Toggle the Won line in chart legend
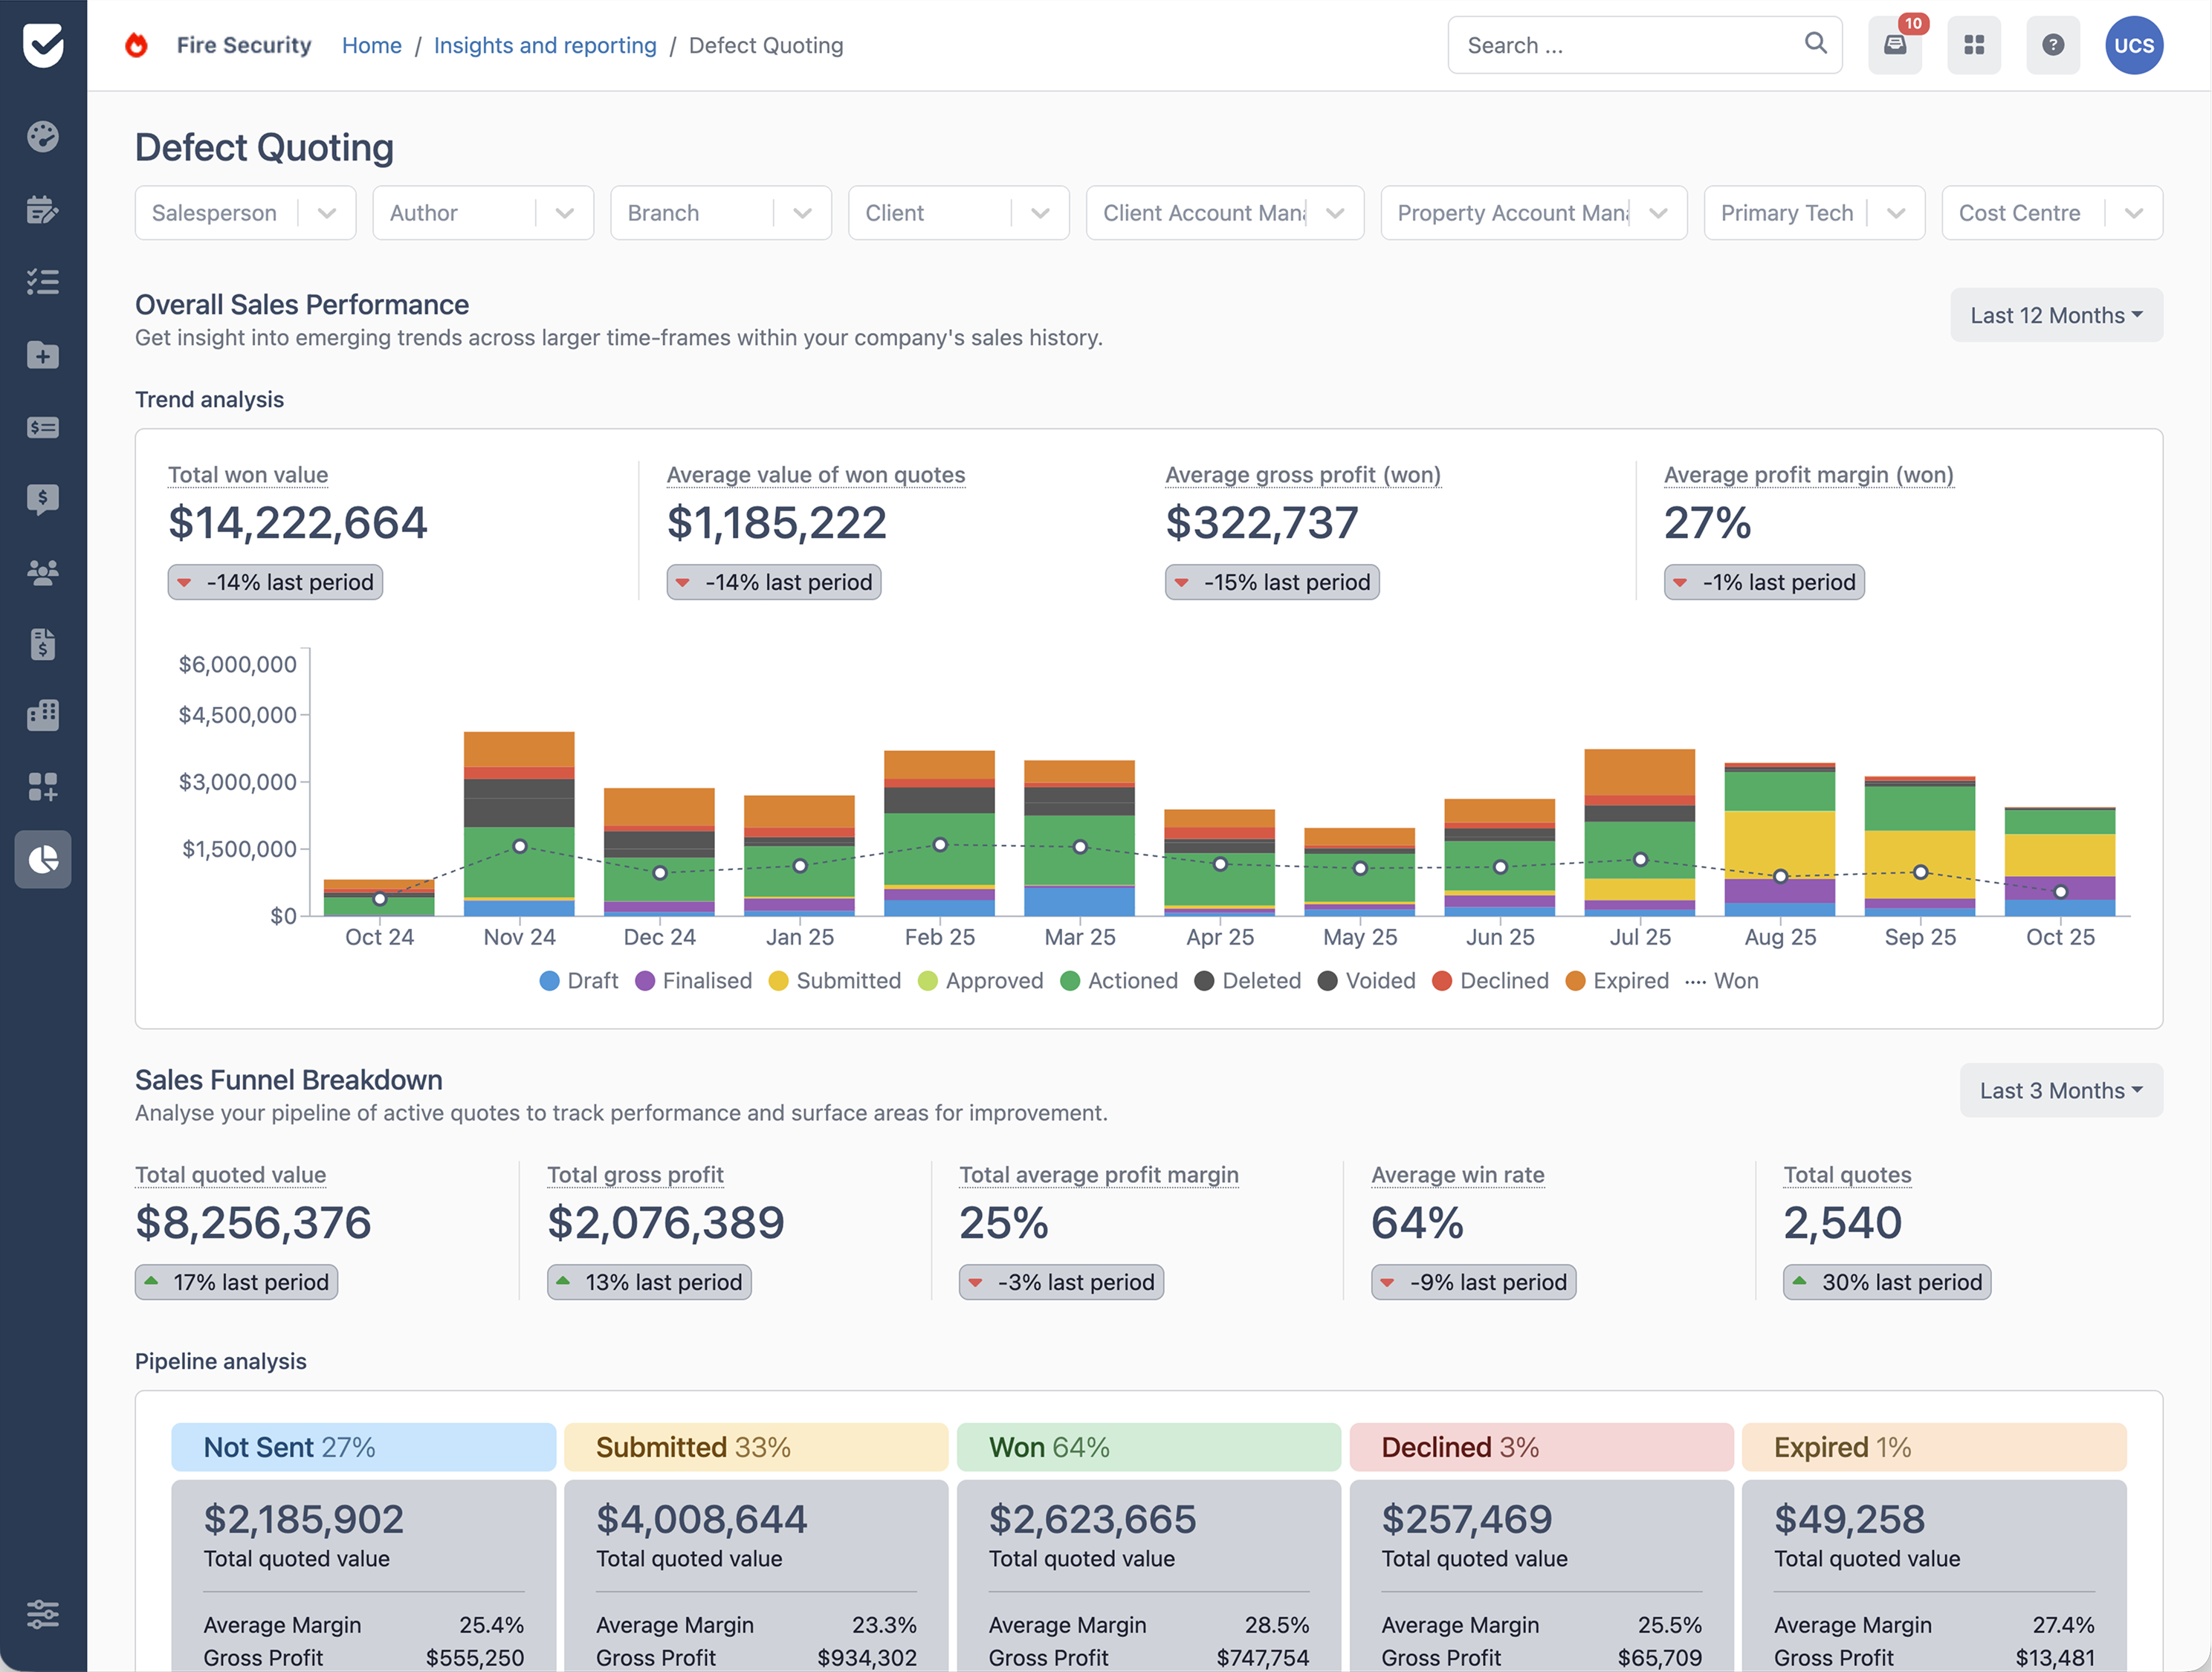The image size is (2212, 1672). click(1722, 981)
